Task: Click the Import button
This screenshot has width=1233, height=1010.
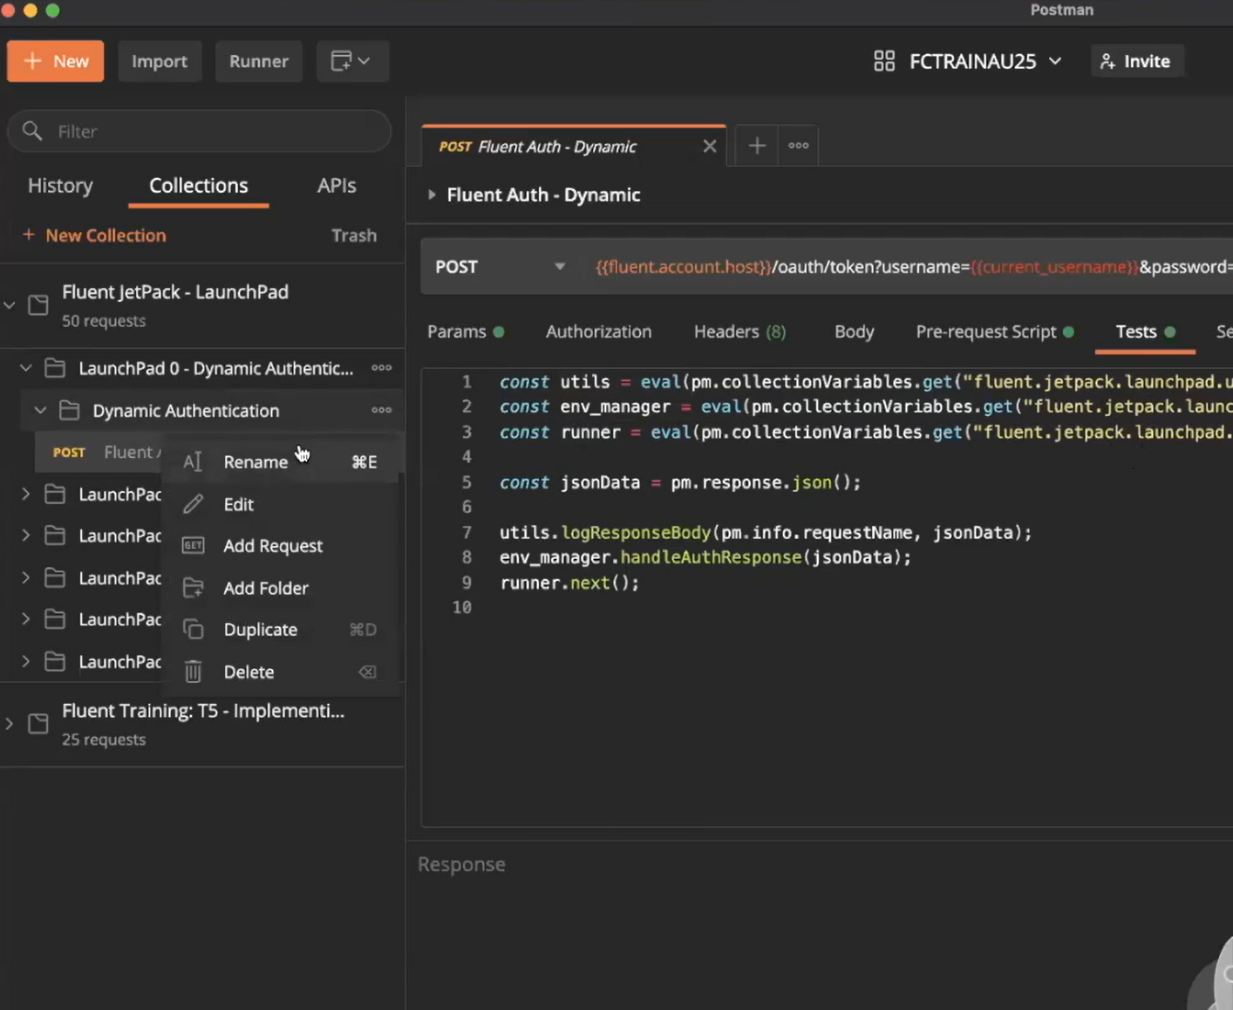Action: tap(160, 61)
